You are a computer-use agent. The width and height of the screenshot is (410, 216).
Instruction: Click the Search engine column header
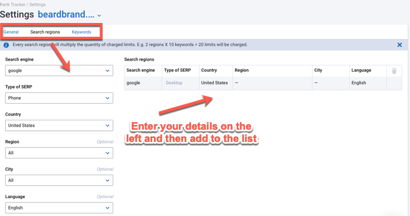point(140,70)
